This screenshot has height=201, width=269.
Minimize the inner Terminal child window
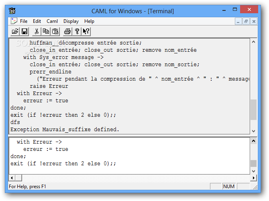(238, 21)
